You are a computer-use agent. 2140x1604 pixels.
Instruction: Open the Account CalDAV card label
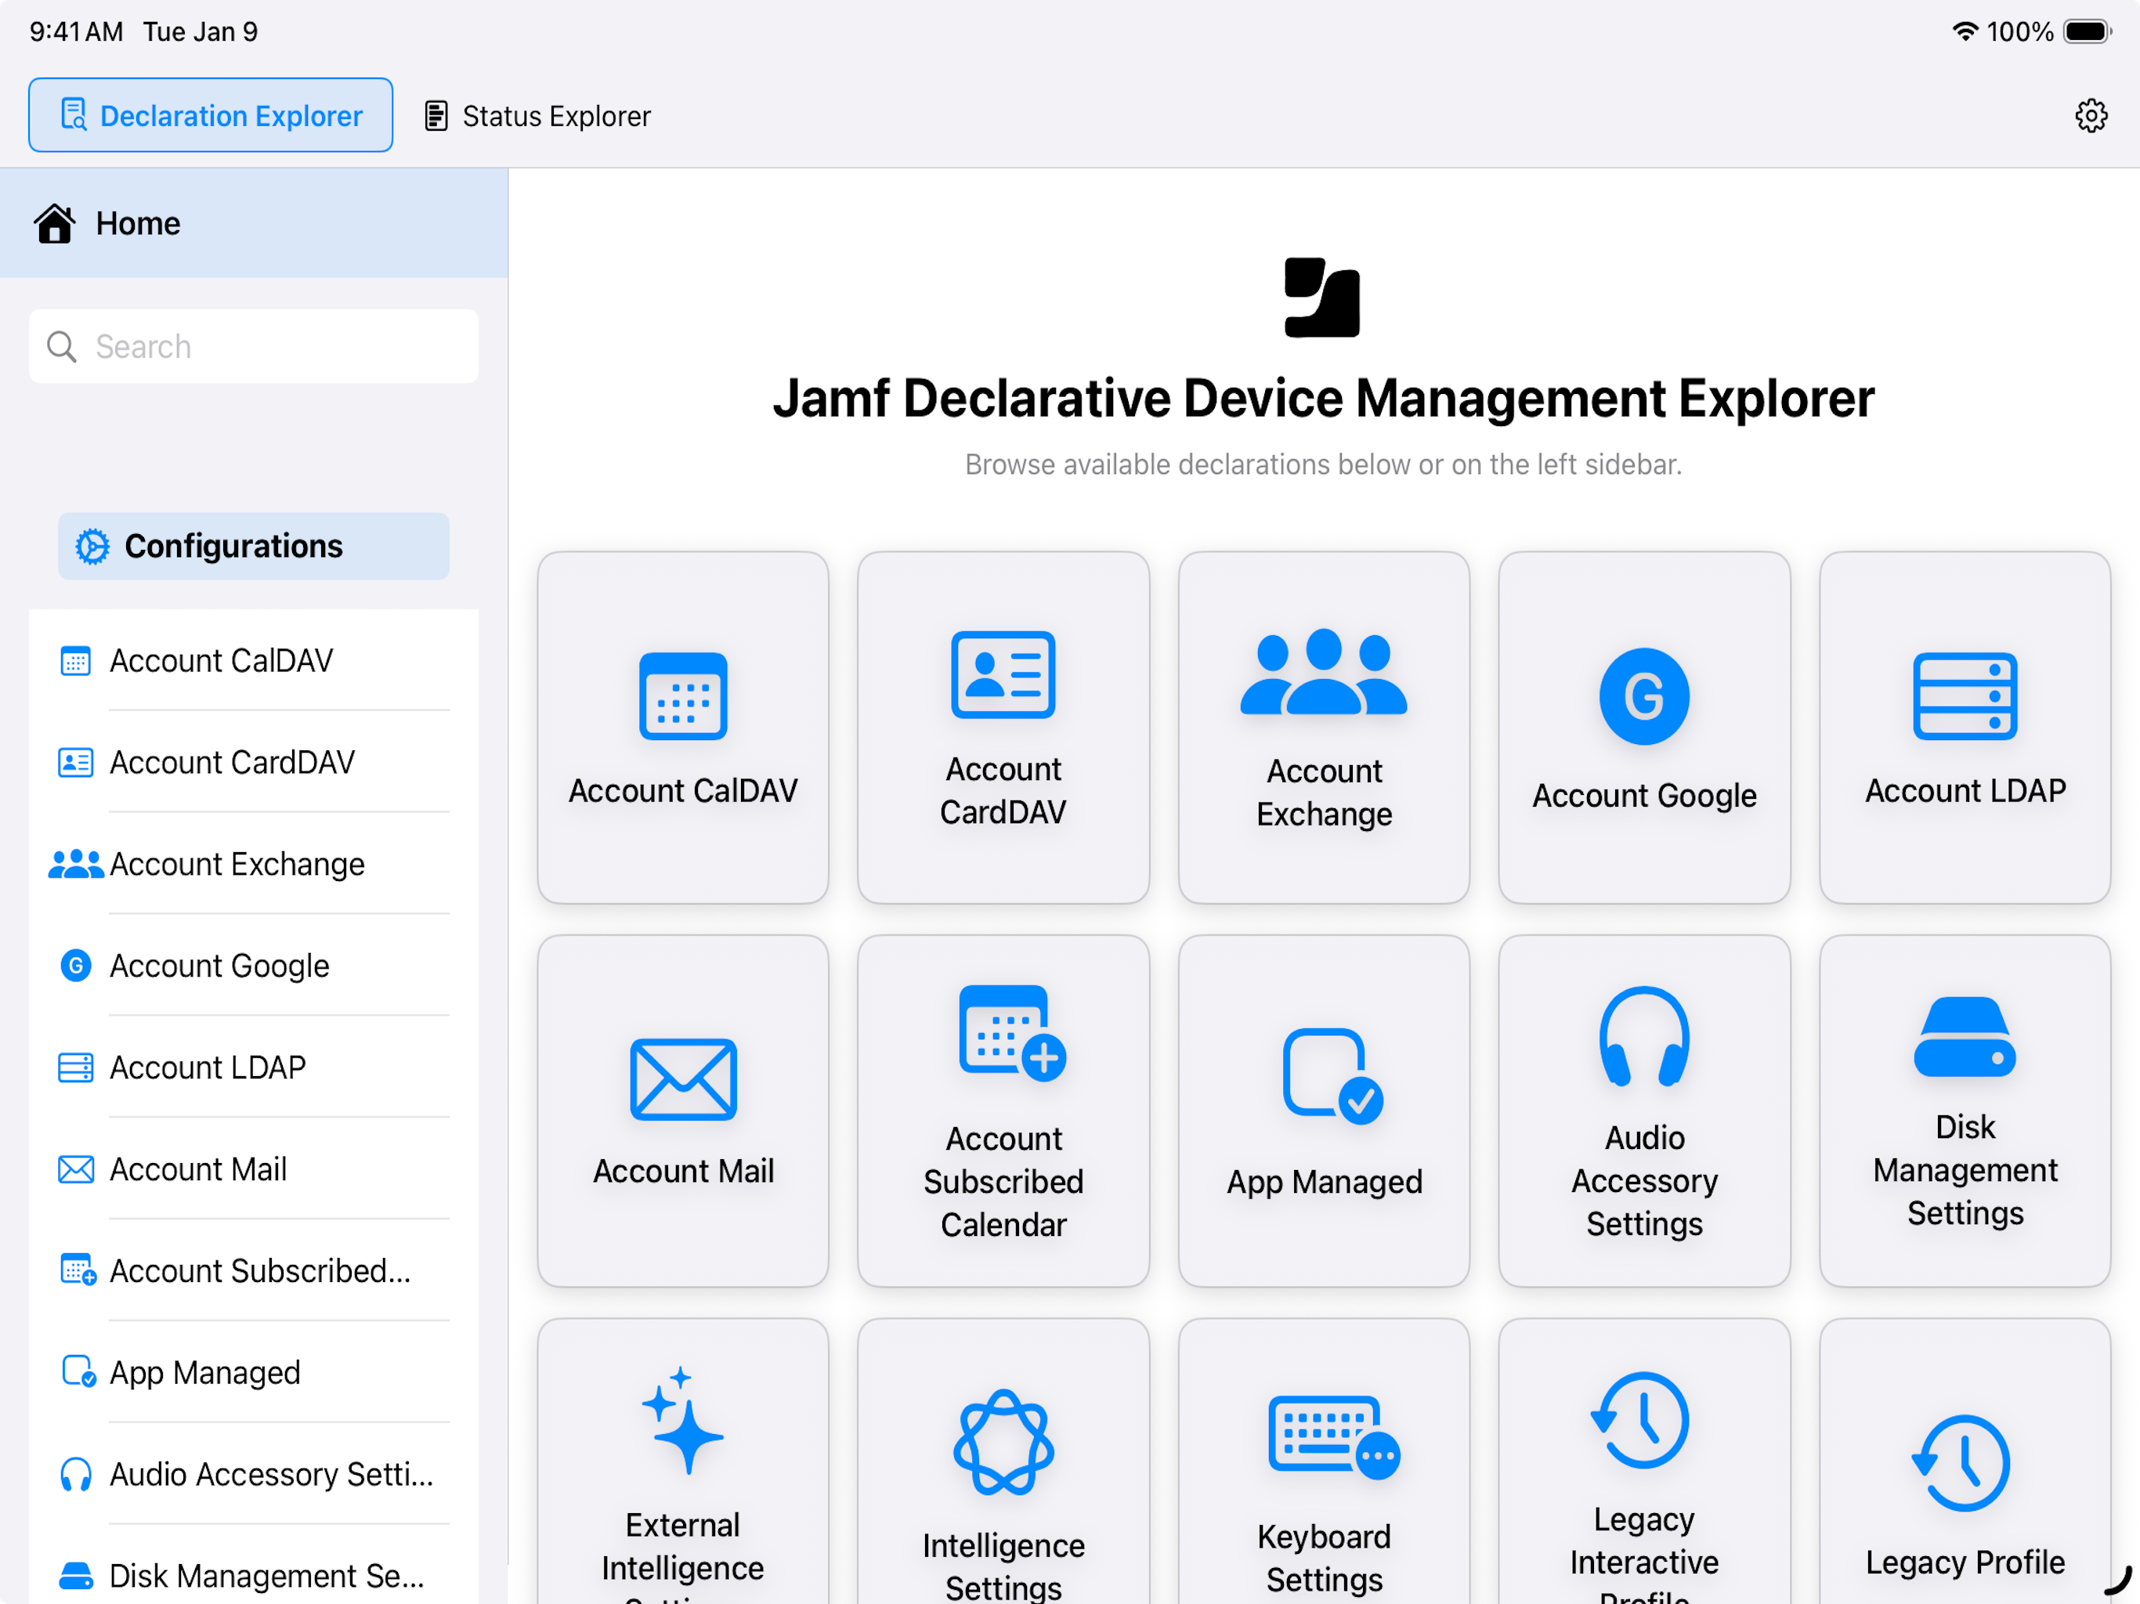tap(683, 791)
